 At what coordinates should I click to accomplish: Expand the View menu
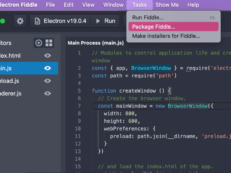point(88,5)
